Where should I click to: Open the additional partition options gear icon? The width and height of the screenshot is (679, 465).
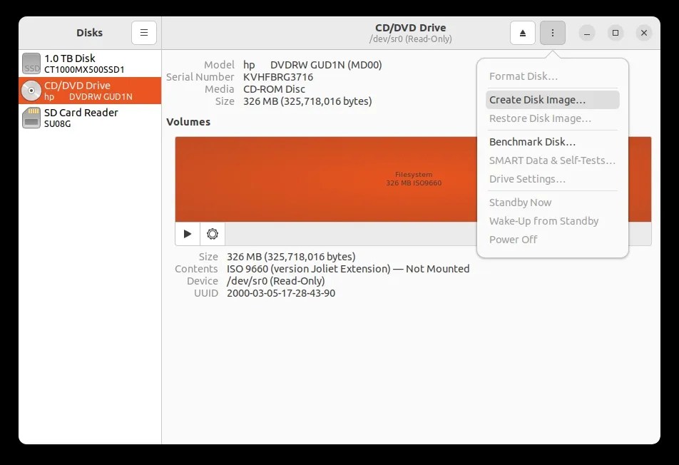[213, 233]
